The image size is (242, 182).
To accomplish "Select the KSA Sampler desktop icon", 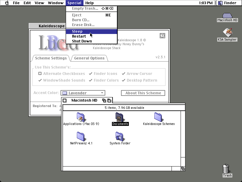I will coord(227,33).
